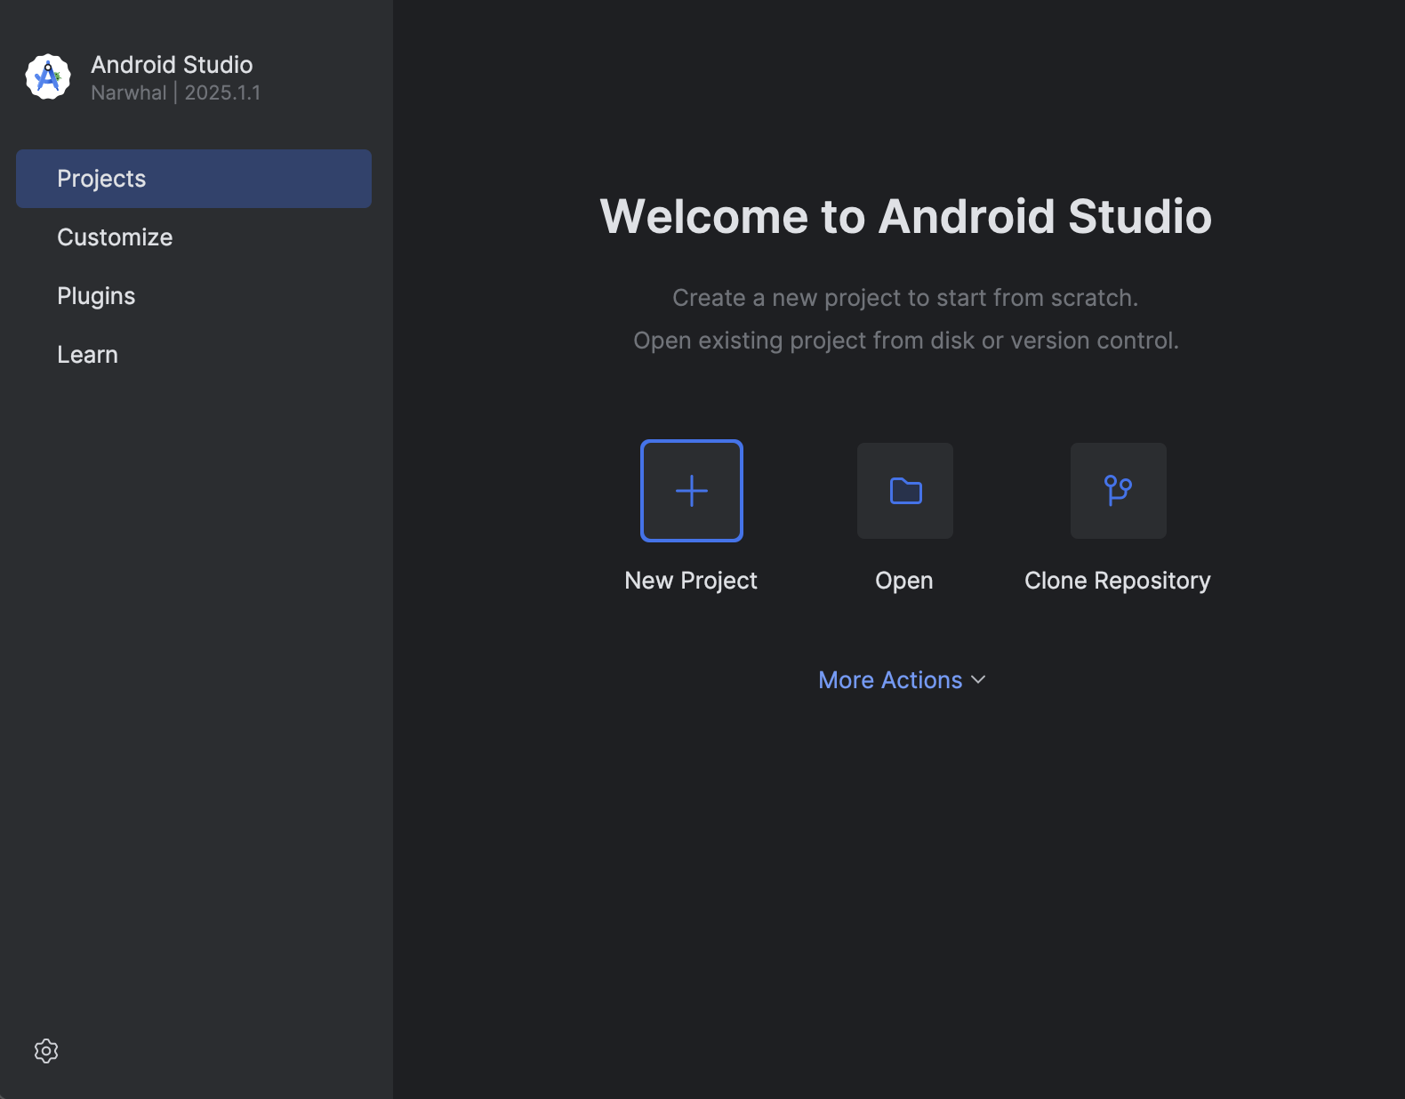Click the Clone Repository branch icon

(1119, 491)
